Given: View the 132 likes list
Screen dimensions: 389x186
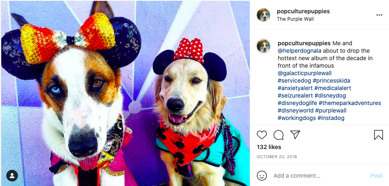Looking at the screenshot, I should tap(269, 147).
